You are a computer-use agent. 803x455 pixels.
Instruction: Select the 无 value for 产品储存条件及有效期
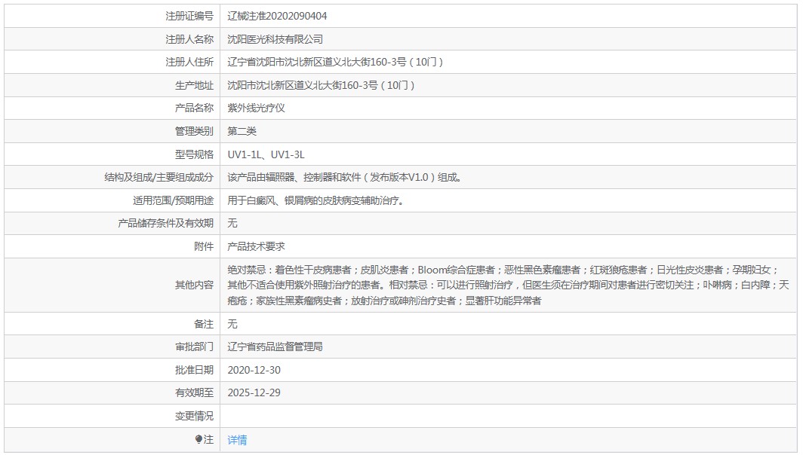[232, 223]
